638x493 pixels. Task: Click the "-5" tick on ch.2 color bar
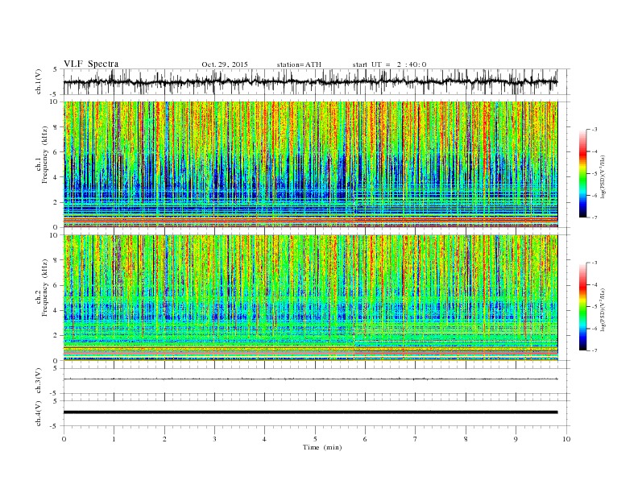click(594, 307)
